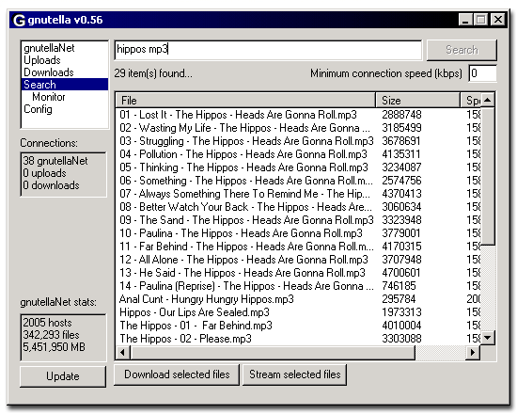Open the Downloads section
517x414 pixels.
point(49,72)
